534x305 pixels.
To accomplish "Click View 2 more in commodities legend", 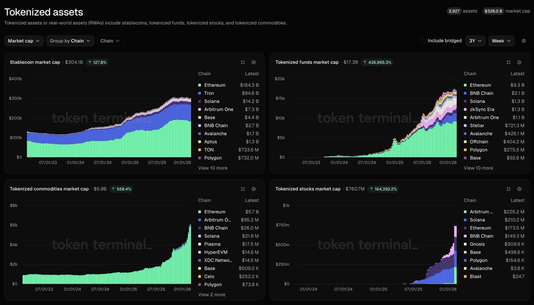I will [212, 295].
